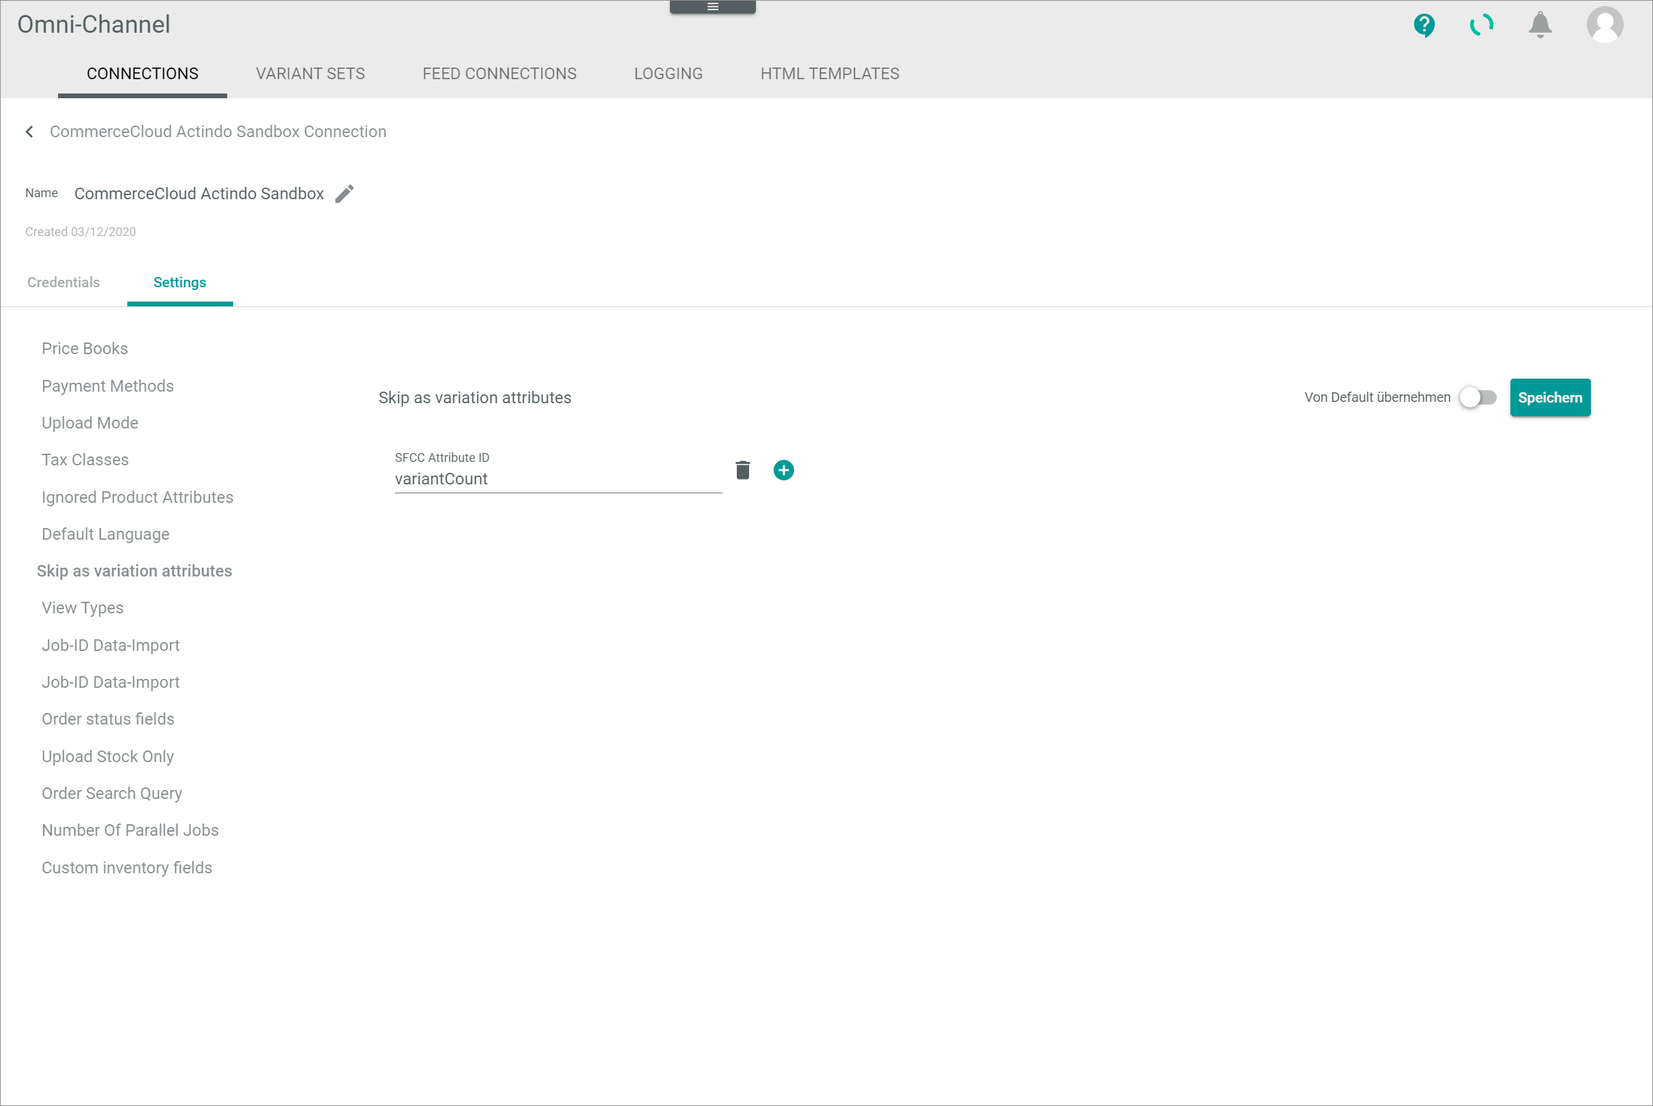Click the CommerceCloud Actindo Sandbox name text
Viewport: 1653px width, 1106px height.
point(199,193)
